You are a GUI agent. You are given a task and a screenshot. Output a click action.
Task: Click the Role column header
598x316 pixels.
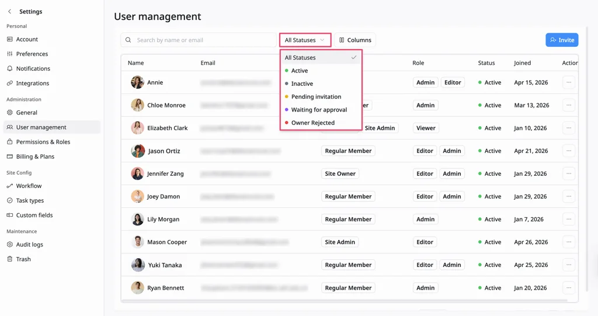click(x=418, y=63)
